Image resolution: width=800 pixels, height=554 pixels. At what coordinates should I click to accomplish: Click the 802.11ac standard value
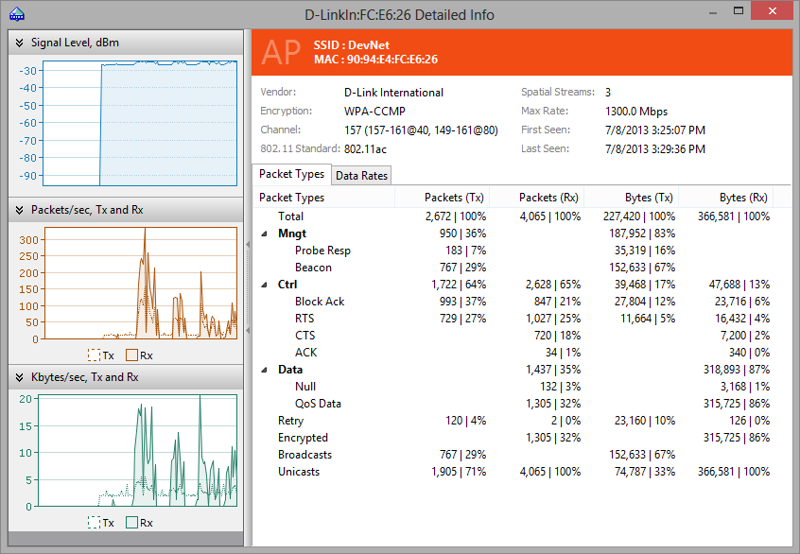point(365,149)
